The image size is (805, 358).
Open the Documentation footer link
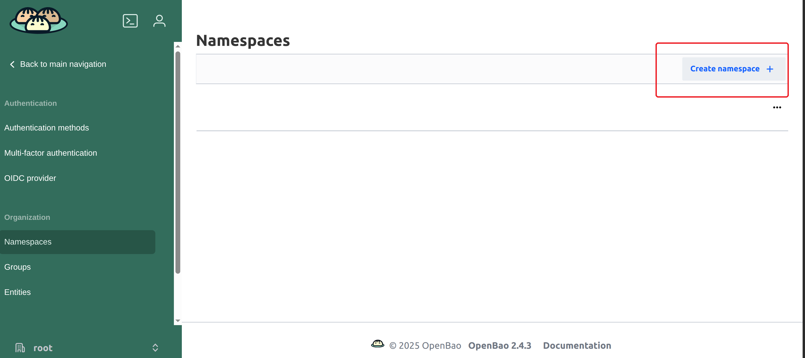tap(577, 346)
